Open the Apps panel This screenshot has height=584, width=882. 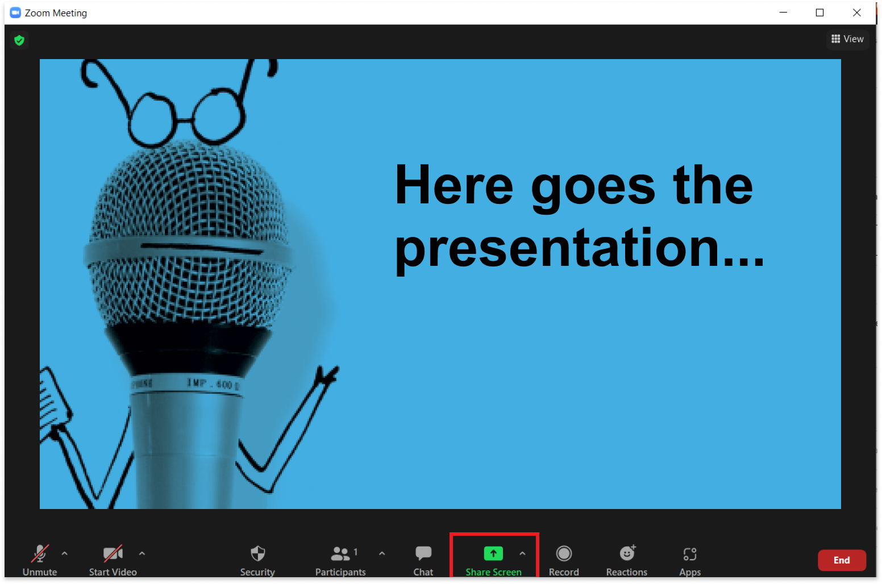pyautogui.click(x=690, y=560)
